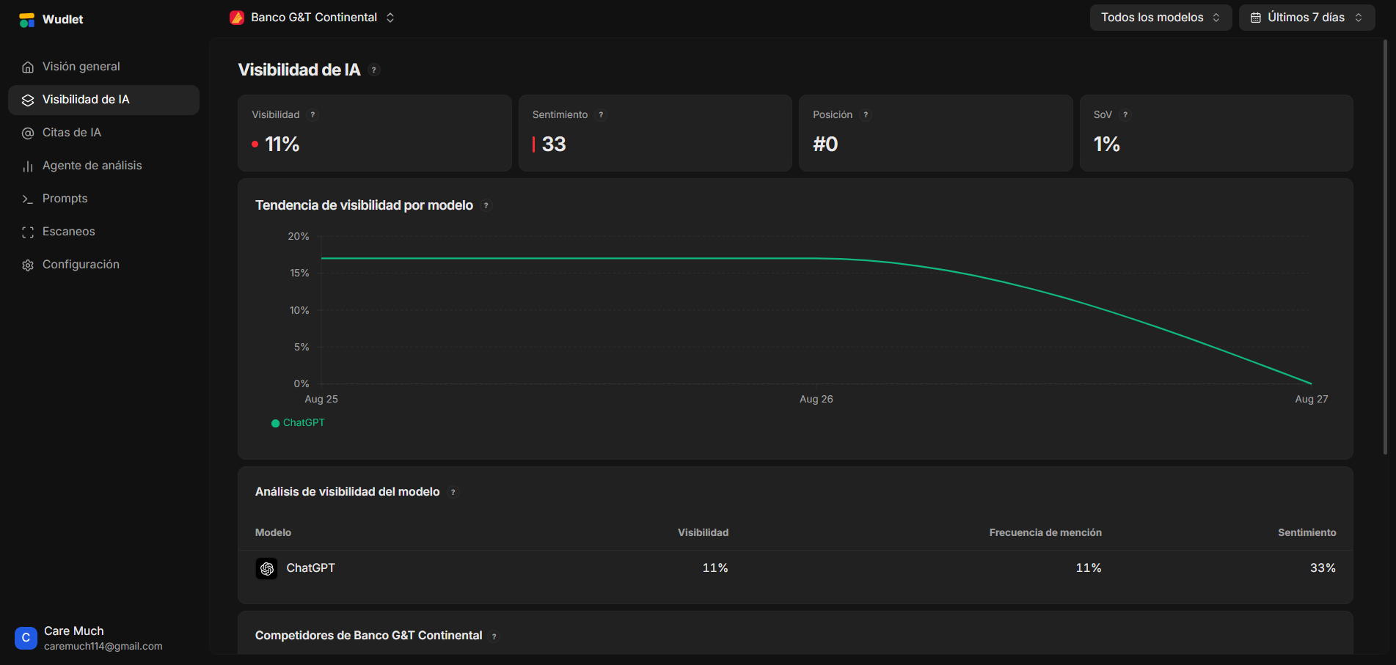Click the Aug 27 label on chart axis
Screen dimensions: 1396x665
tap(1312, 399)
